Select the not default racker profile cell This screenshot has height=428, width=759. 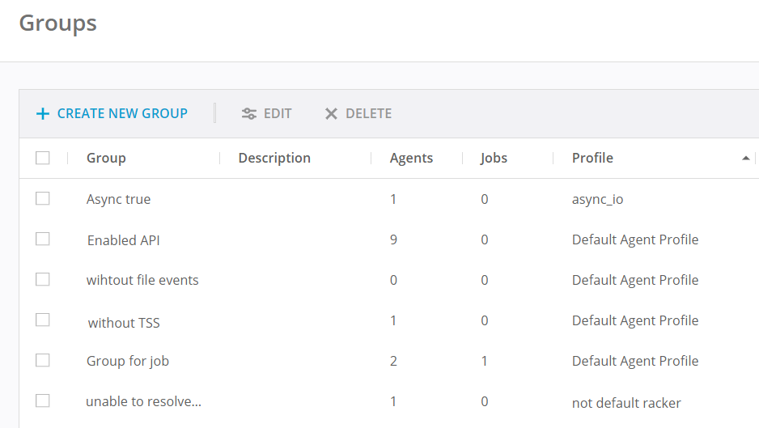click(626, 403)
